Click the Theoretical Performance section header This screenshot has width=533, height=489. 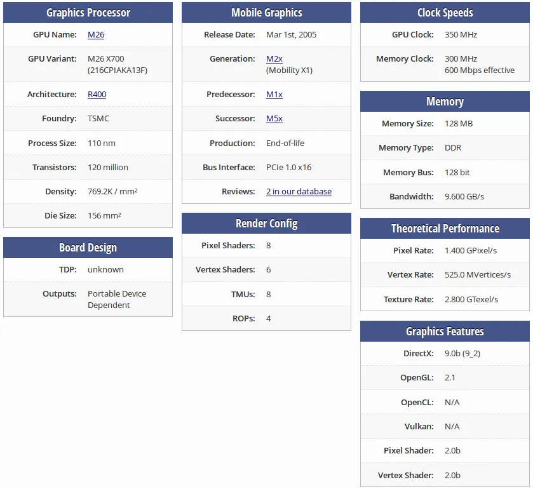click(x=445, y=229)
